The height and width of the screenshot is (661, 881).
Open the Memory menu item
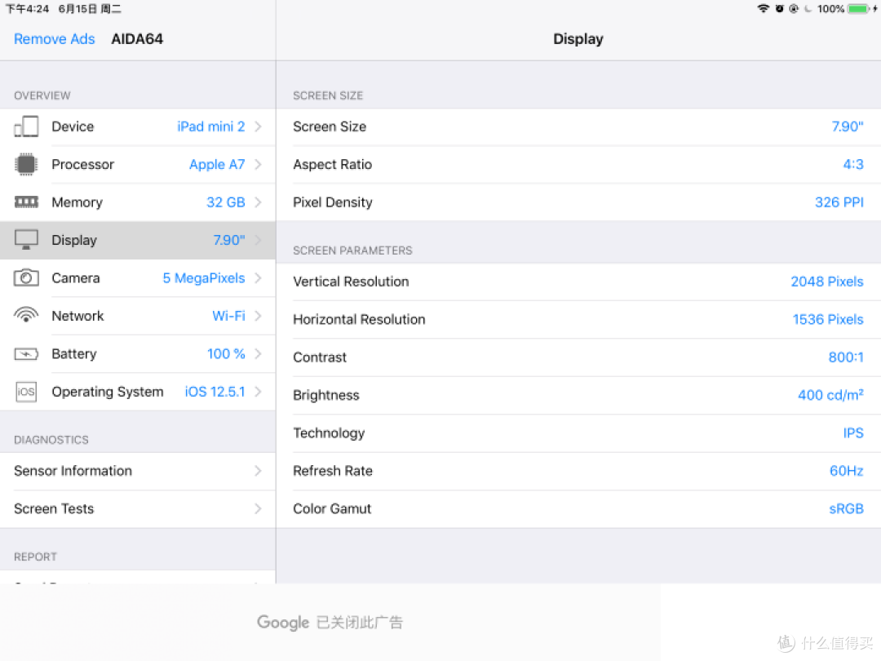click(138, 202)
